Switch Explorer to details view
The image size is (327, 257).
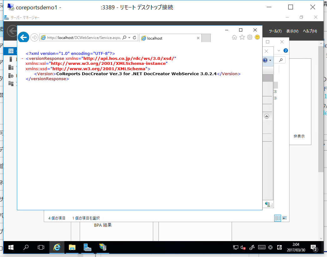click(278, 218)
